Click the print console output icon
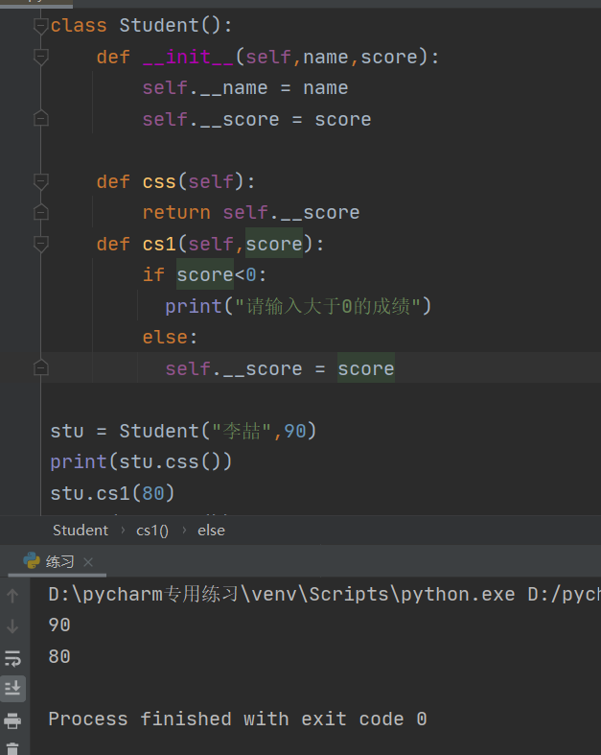Image resolution: width=601 pixels, height=755 pixels. (x=12, y=720)
